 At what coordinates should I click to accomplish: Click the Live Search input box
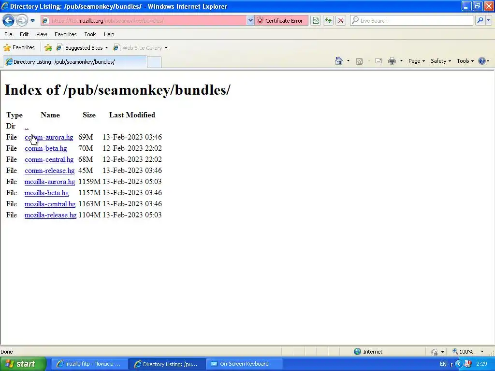[411, 20]
